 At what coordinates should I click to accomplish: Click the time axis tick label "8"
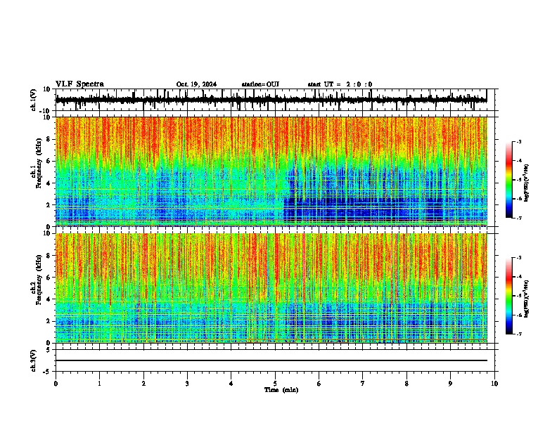click(406, 384)
